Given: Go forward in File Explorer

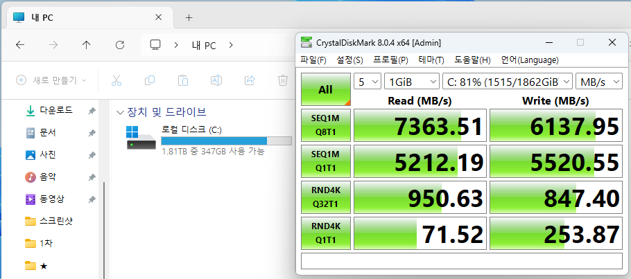Looking at the screenshot, I should (x=53, y=45).
